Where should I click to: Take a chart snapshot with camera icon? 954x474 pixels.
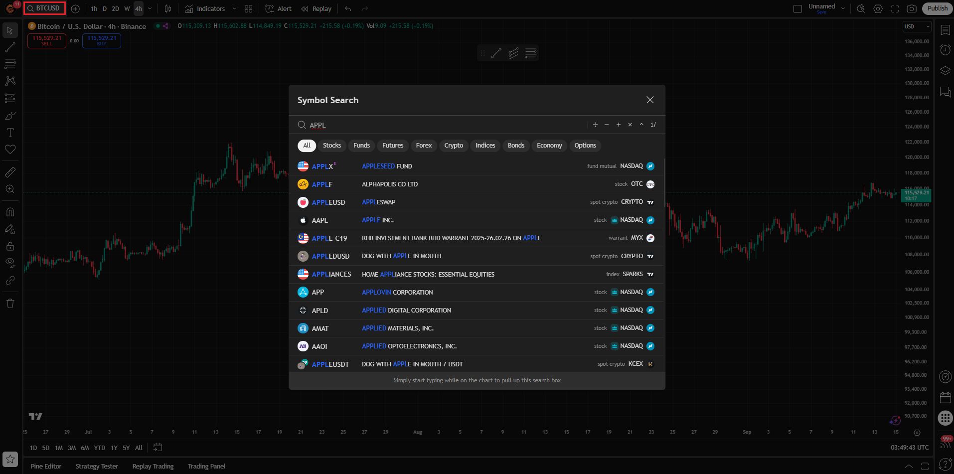(x=912, y=9)
